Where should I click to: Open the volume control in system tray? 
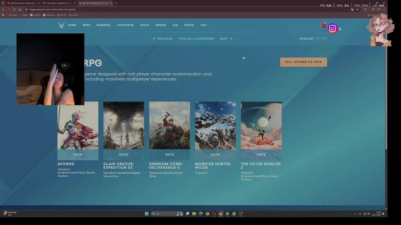click(368, 214)
